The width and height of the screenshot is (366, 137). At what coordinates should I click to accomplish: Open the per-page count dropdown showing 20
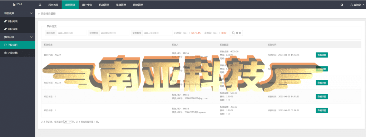tap(67, 122)
